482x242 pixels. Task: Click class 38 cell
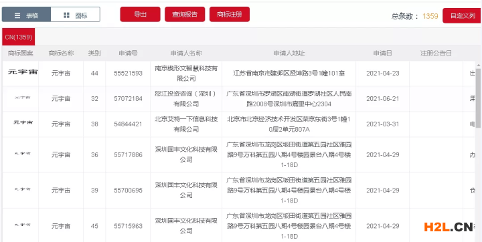(x=94, y=124)
